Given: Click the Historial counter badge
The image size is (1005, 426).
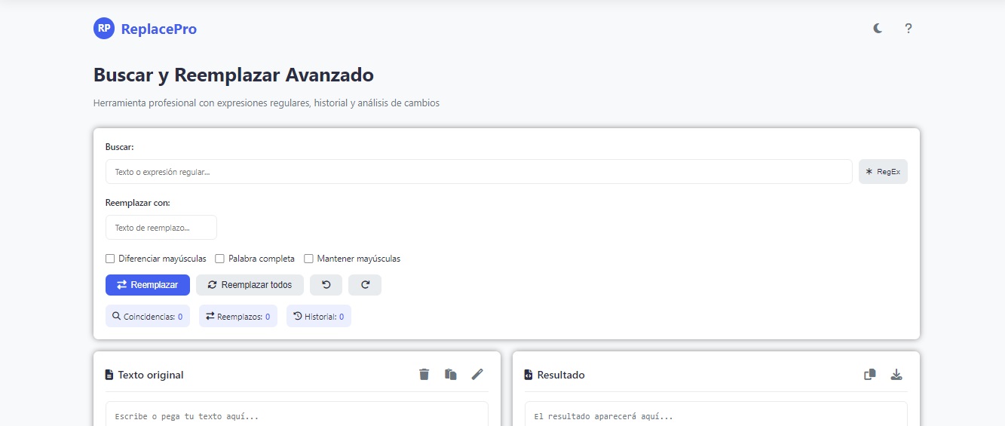Looking at the screenshot, I should [x=319, y=317].
